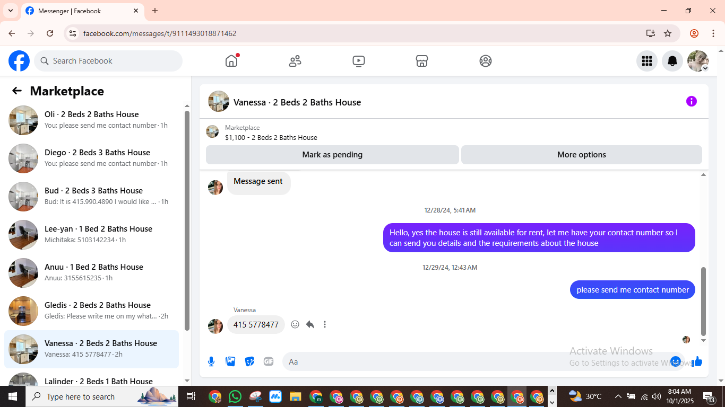The image size is (725, 407).
Task: Click the chat messages scrollbar thumb
Action: [704, 301]
